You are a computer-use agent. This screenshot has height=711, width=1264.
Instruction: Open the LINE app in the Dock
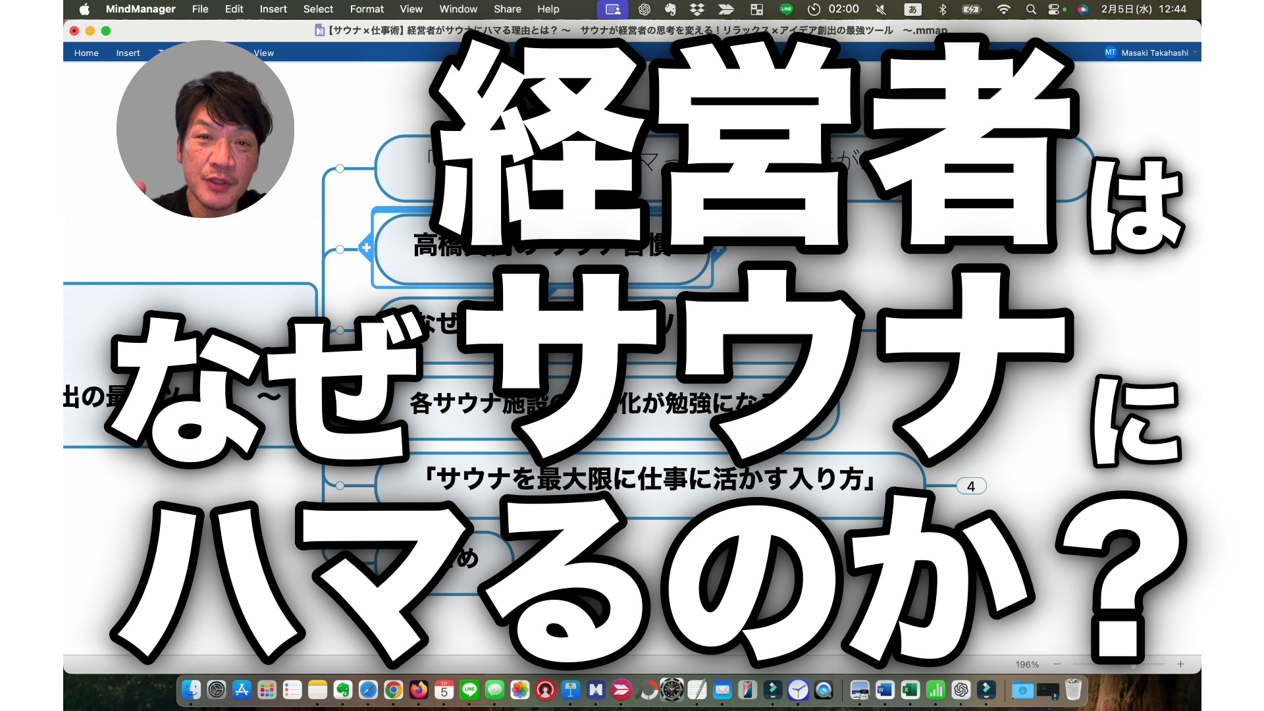click(469, 690)
